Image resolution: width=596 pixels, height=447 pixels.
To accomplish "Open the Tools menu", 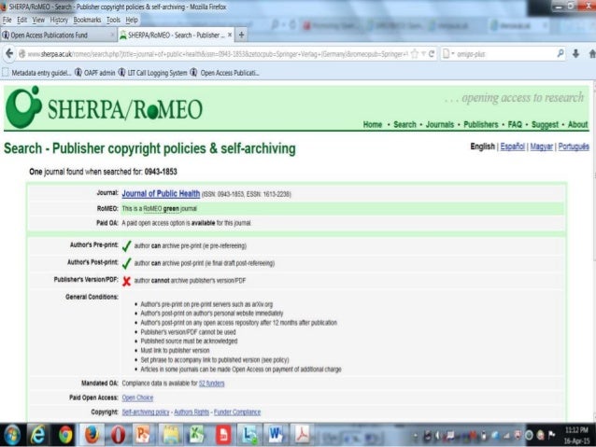I will click(x=113, y=21).
